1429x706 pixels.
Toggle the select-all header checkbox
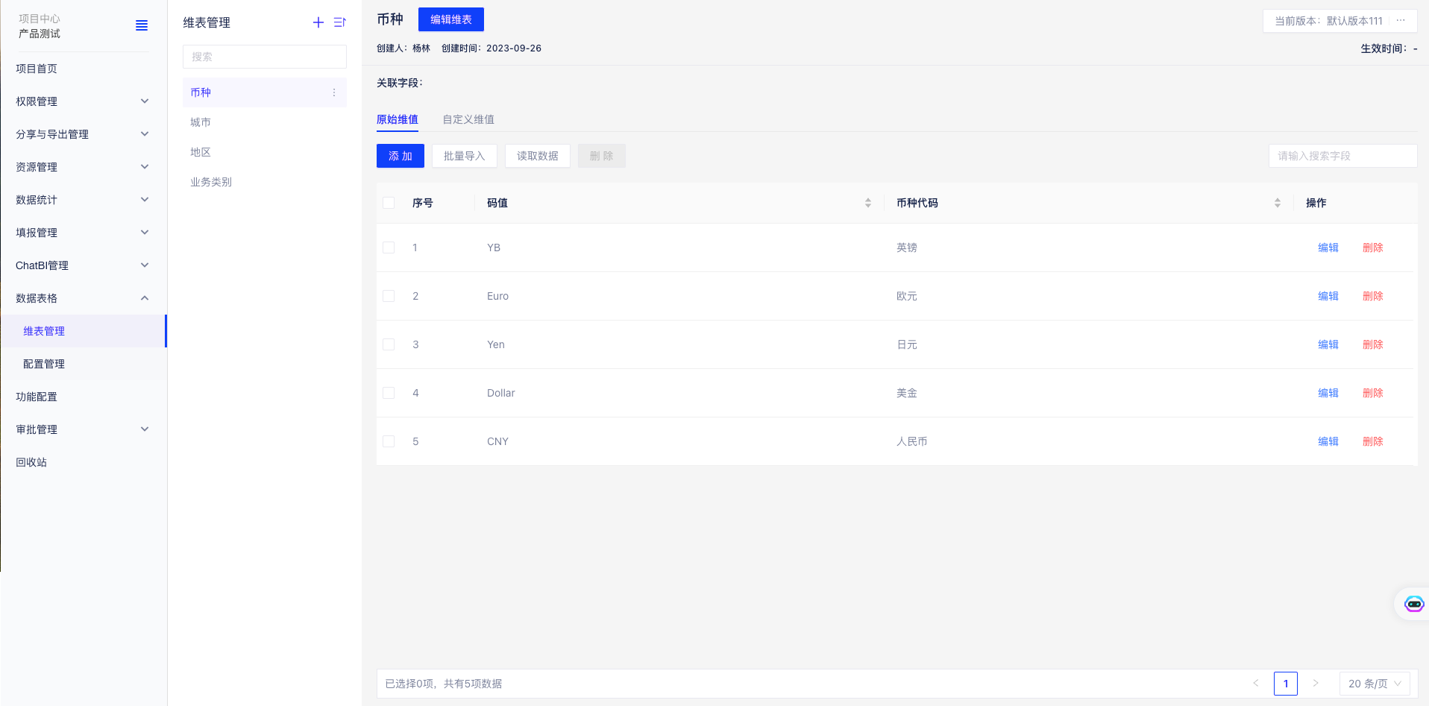click(389, 203)
